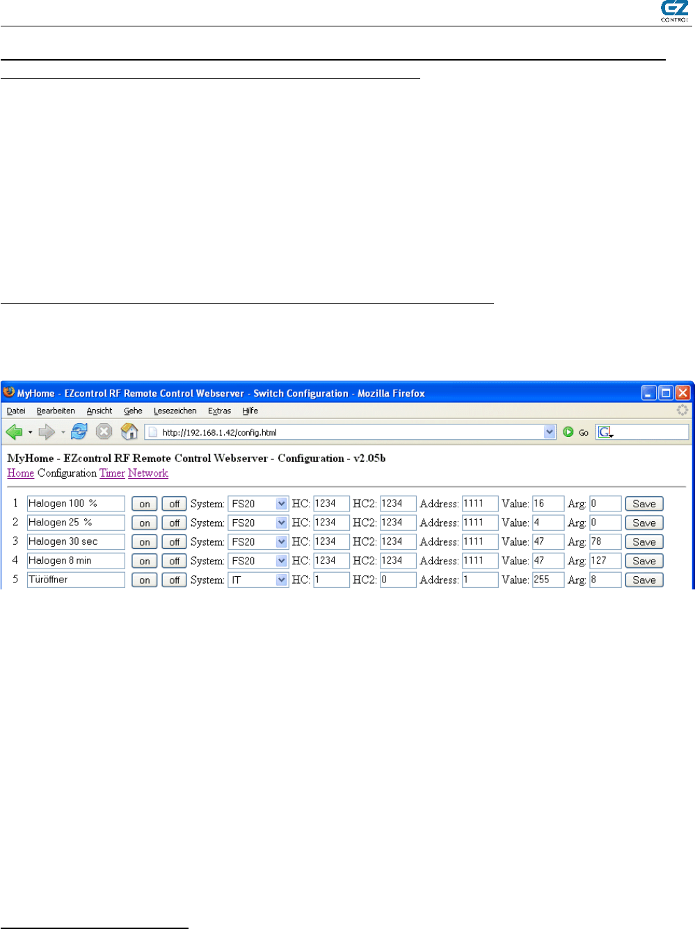This screenshot has width=695, height=929.
Task: Click HC2 field in Halogen 30 sec row
Action: [398, 541]
